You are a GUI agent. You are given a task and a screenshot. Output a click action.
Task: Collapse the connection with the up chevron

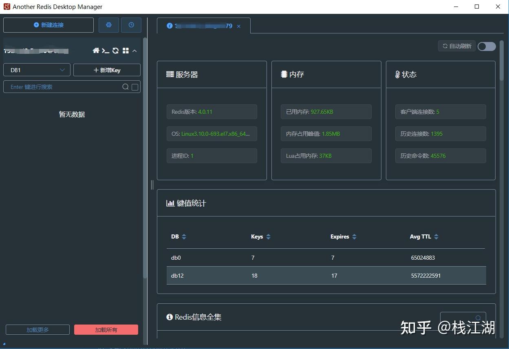point(134,51)
